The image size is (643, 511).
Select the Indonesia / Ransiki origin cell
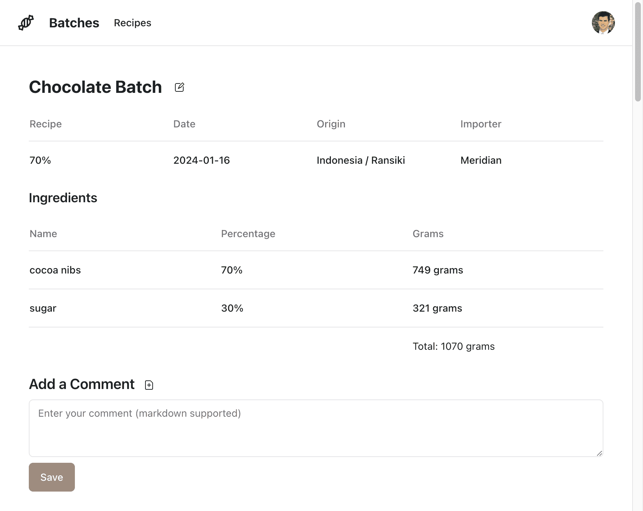point(361,160)
